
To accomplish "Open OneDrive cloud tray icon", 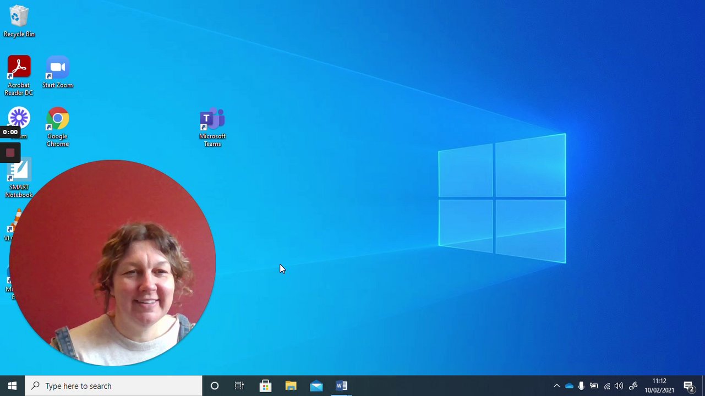I will [x=569, y=386].
